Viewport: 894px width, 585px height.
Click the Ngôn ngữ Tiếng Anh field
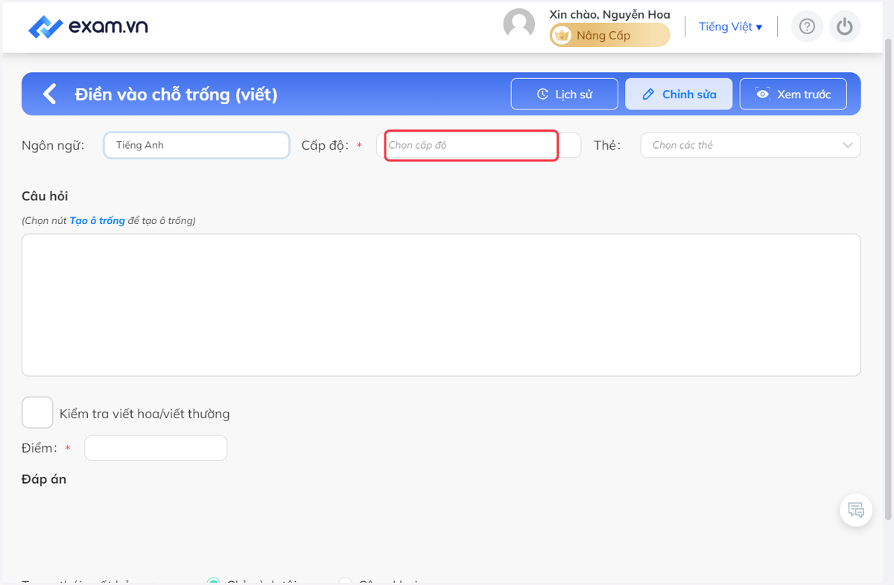pos(197,145)
